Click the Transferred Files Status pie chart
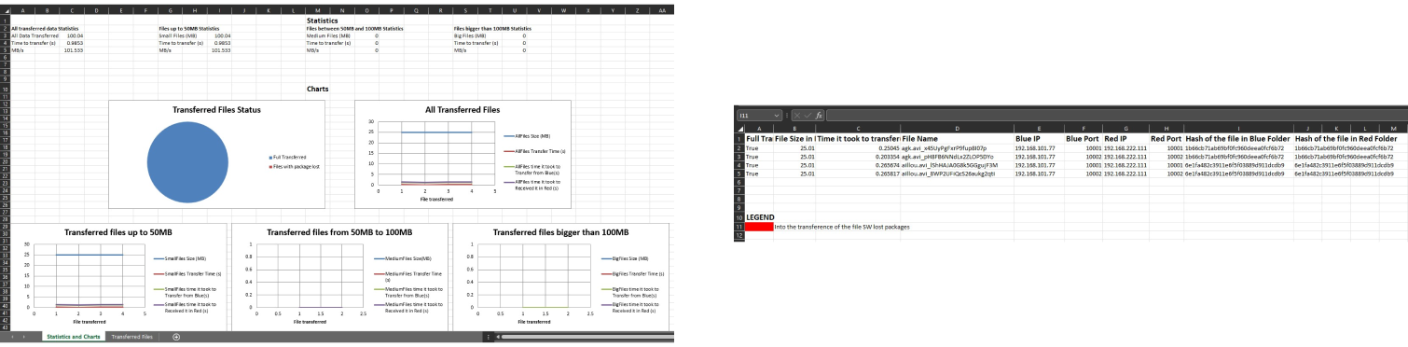 coord(216,156)
